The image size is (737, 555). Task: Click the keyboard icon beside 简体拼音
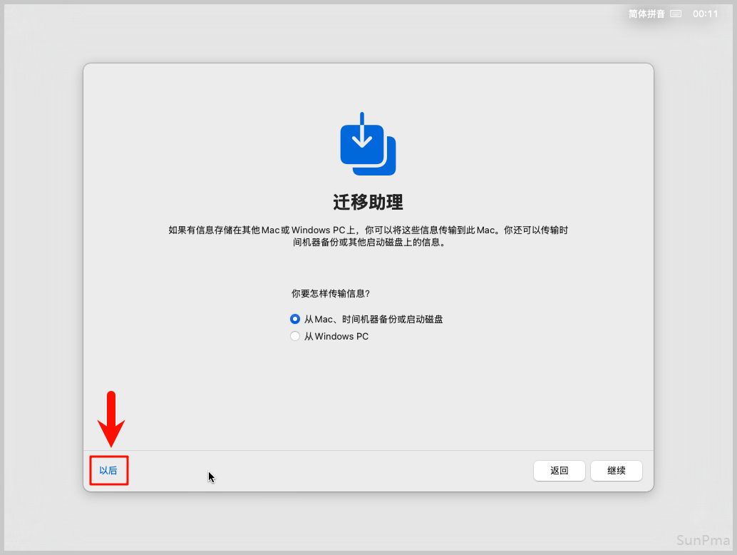(676, 14)
